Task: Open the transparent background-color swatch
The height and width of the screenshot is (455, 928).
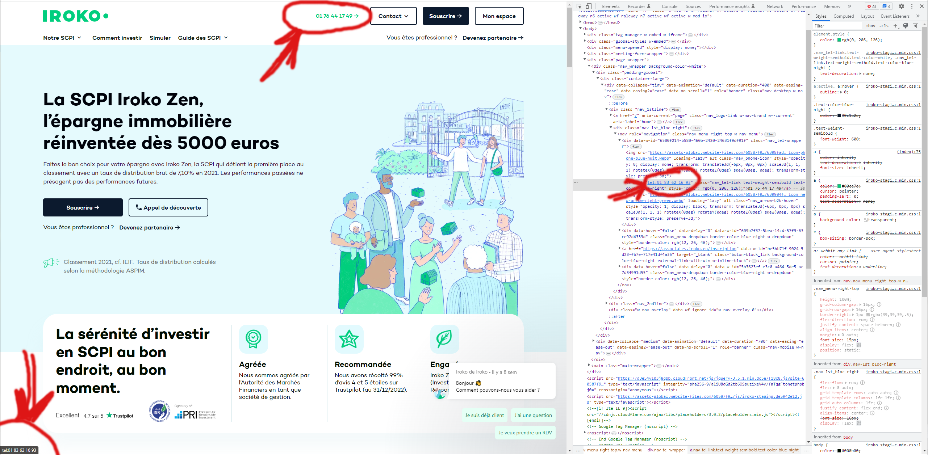Action: [x=865, y=220]
